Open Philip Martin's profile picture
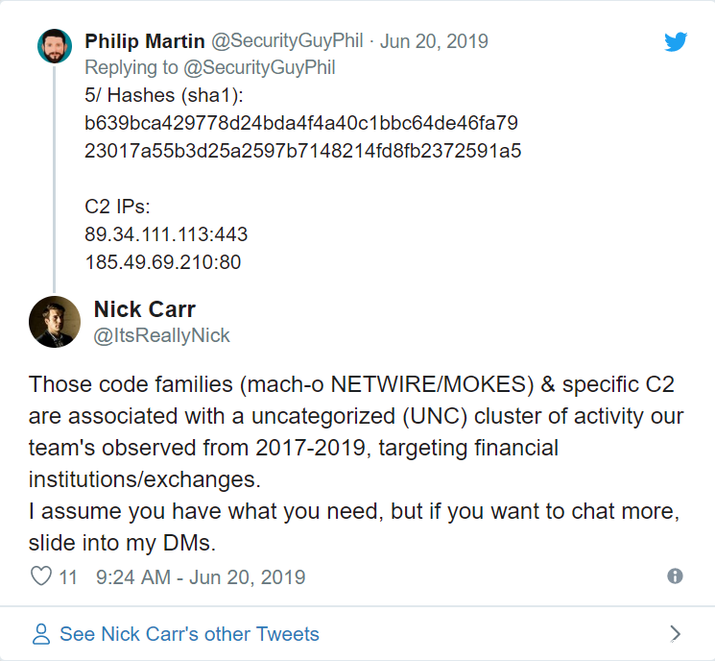The image size is (715, 661). pos(54,45)
